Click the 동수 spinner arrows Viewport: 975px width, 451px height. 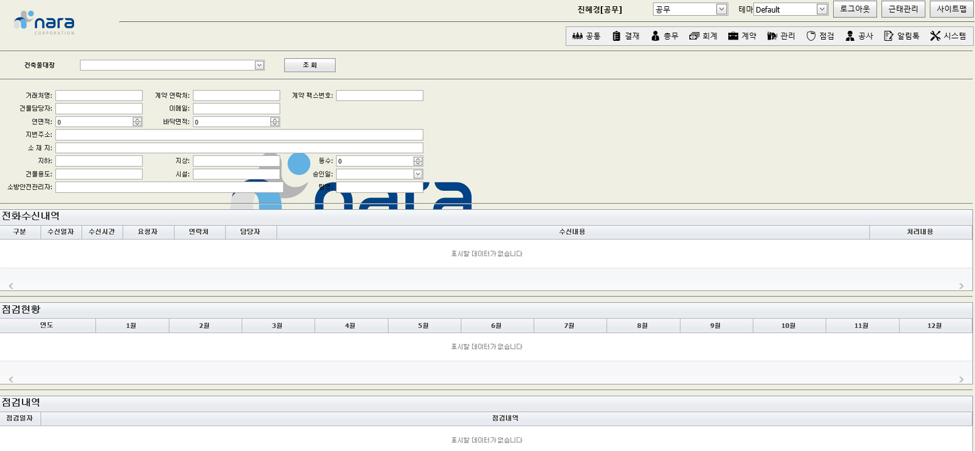(417, 161)
